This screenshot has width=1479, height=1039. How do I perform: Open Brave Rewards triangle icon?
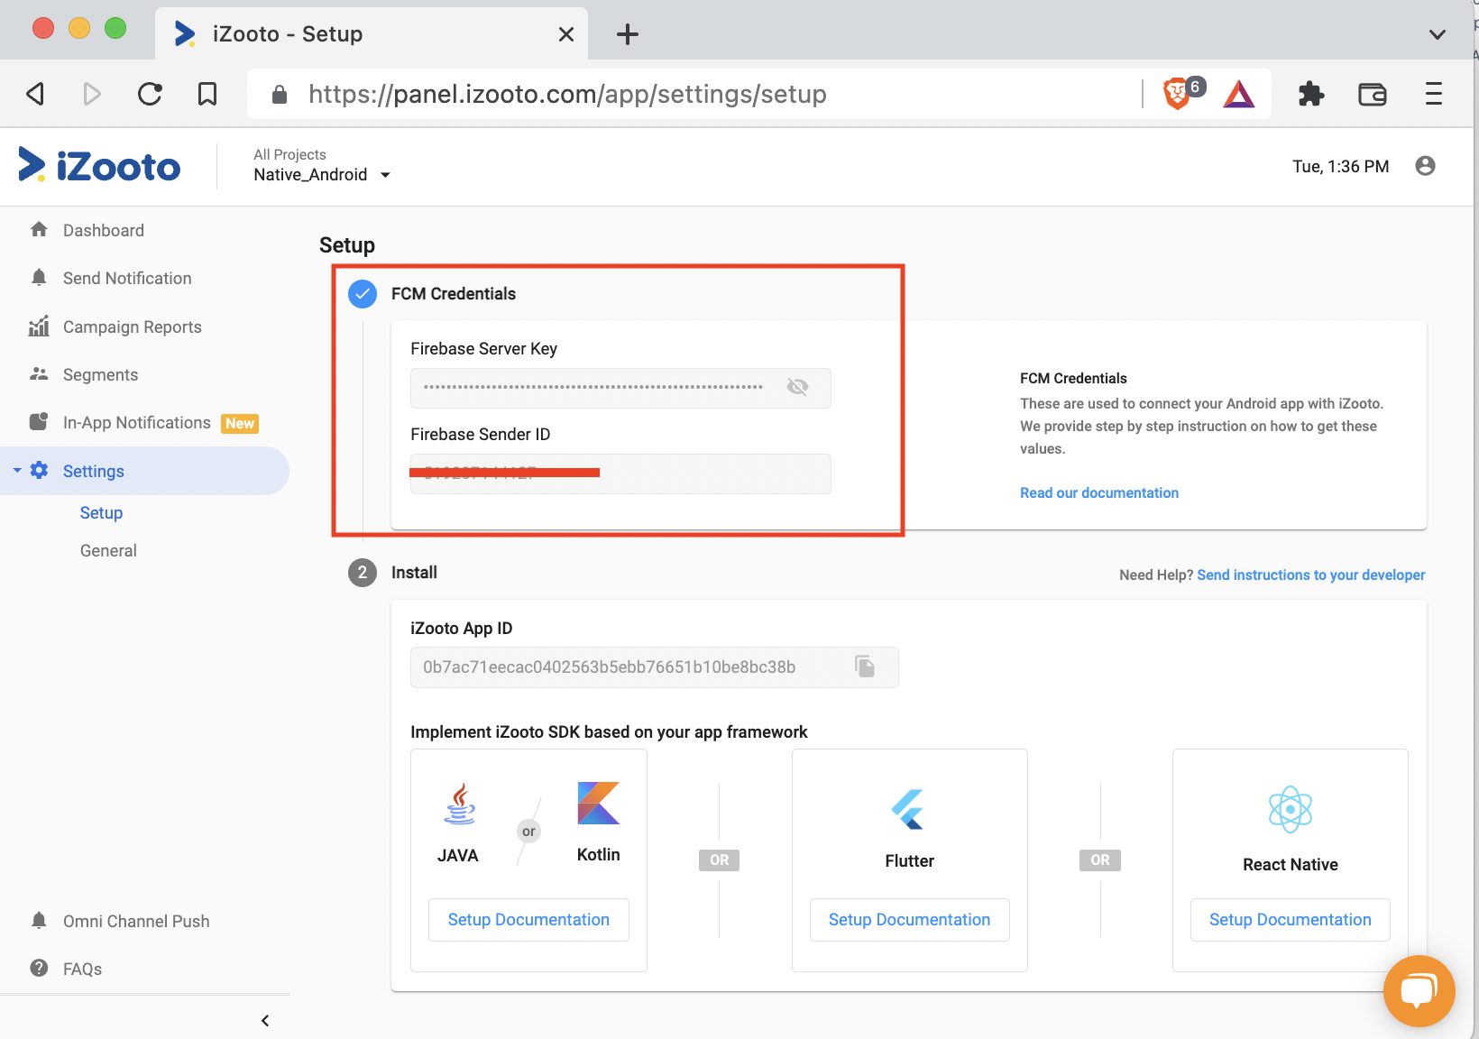[1239, 94]
